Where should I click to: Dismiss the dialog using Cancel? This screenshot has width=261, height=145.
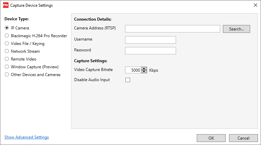(243, 138)
